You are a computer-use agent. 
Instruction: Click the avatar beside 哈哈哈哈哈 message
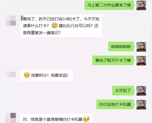[141, 47]
